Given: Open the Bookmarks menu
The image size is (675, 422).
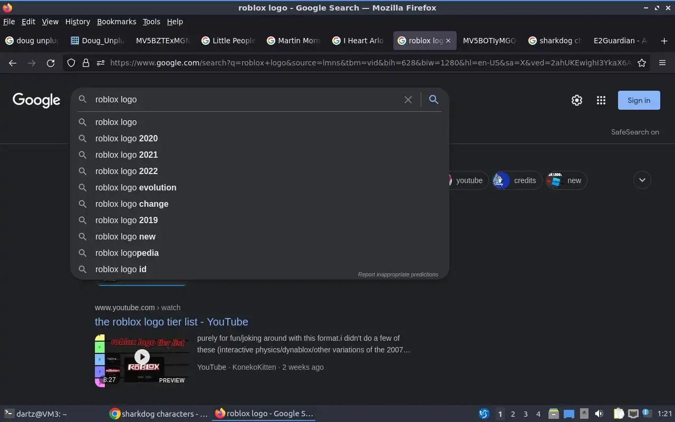Looking at the screenshot, I should pos(117,22).
